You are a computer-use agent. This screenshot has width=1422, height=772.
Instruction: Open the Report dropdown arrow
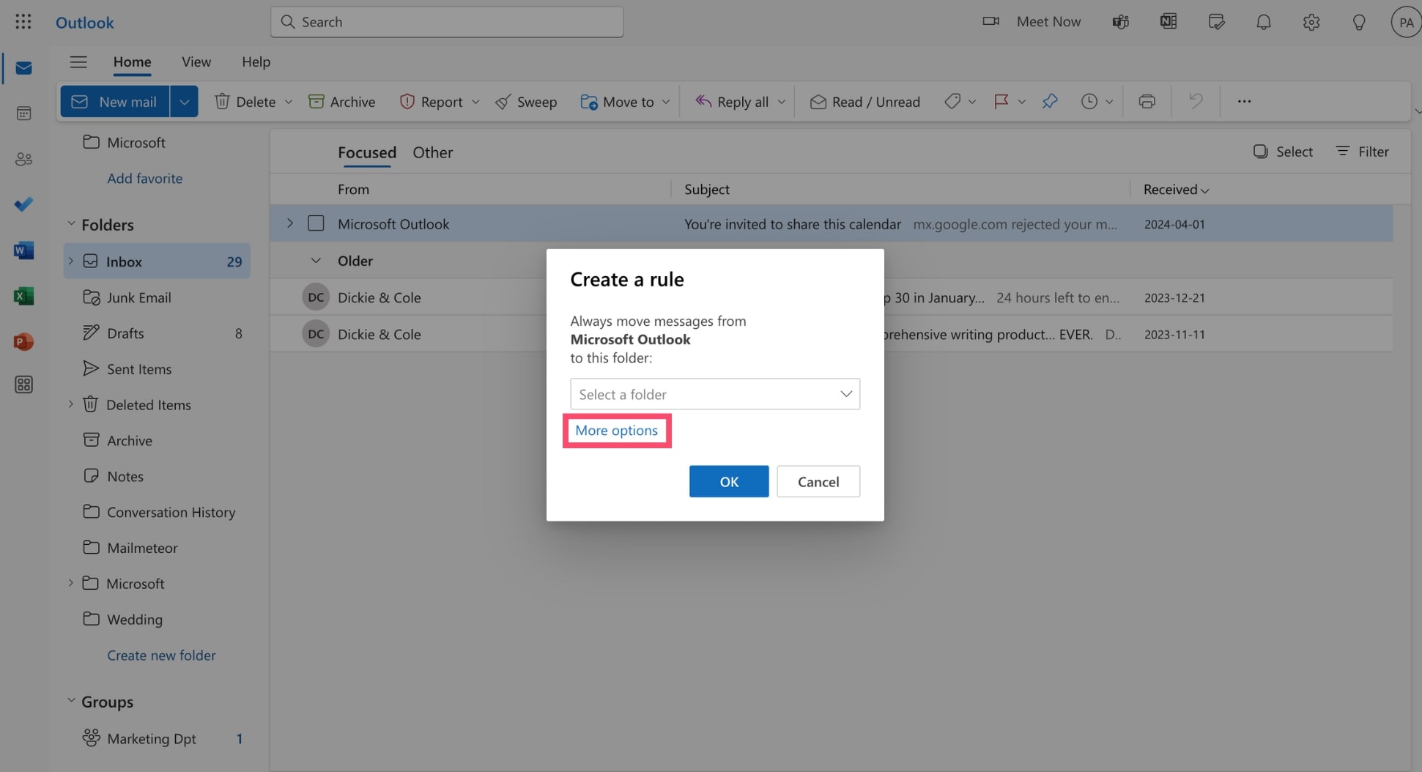pos(475,102)
